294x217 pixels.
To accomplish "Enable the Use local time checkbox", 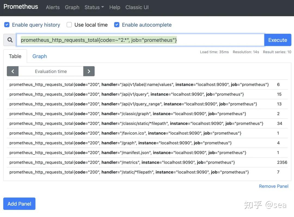I will click(69, 25).
